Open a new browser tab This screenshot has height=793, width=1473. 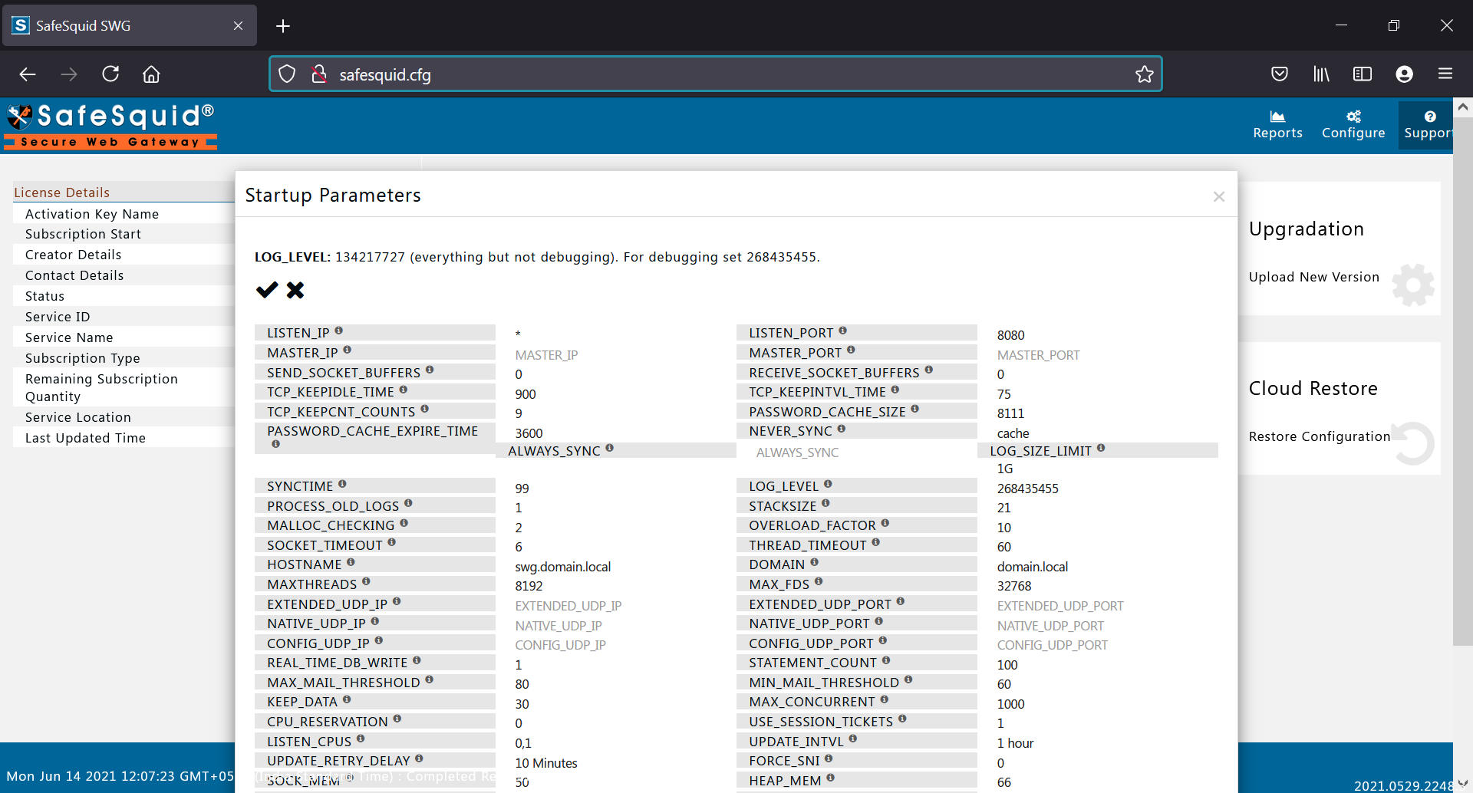(x=283, y=26)
